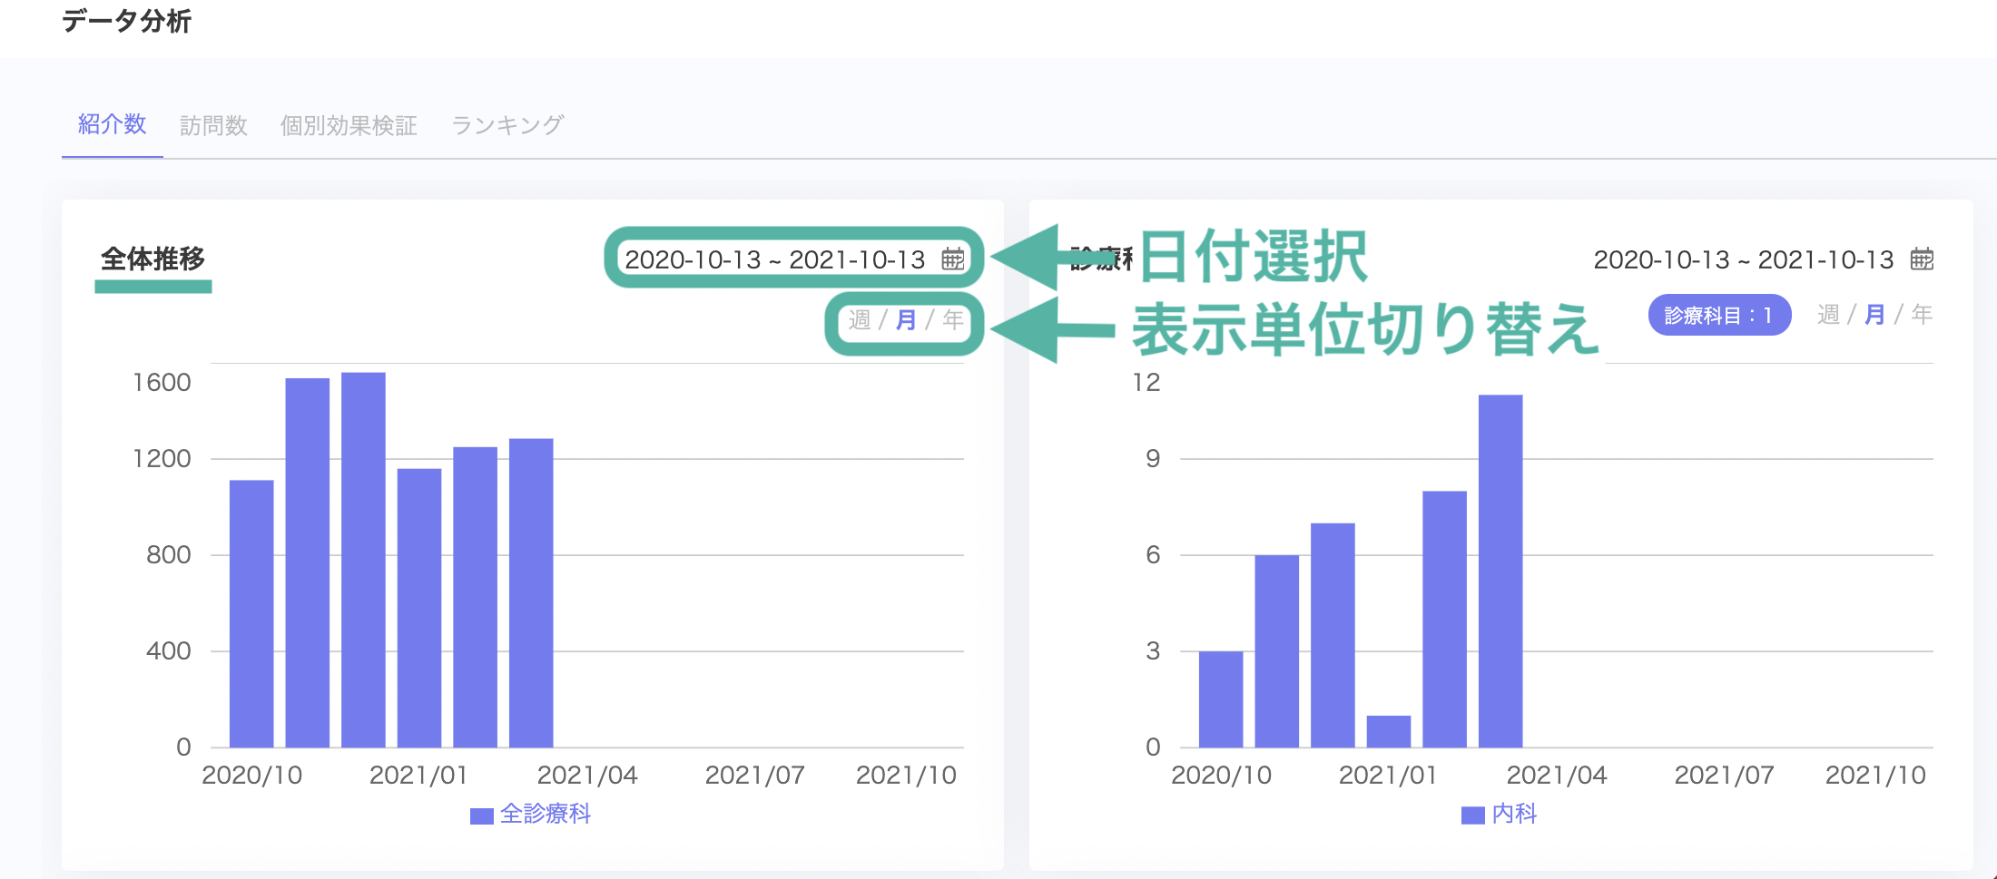This screenshot has height=879, width=1997.
Task: Set right chart unit to 年
Action: [x=1922, y=314]
